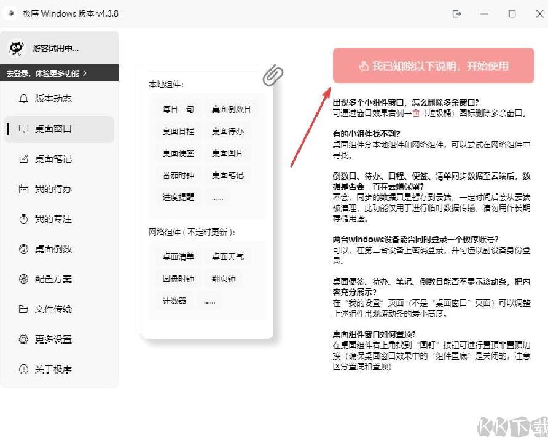Click the 游客试用中... account name
Image resolution: width=548 pixels, height=443 pixels.
(x=56, y=48)
